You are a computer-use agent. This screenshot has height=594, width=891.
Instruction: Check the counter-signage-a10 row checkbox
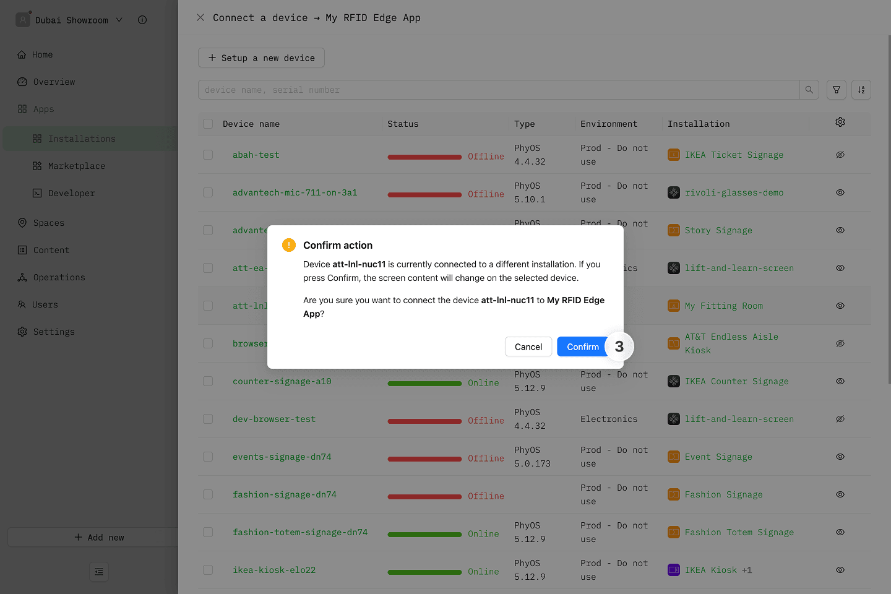tap(208, 381)
